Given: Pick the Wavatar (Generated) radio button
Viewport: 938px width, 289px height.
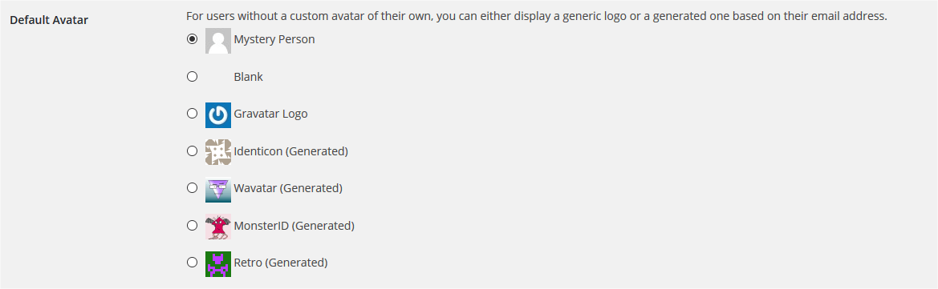Looking at the screenshot, I should (192, 188).
